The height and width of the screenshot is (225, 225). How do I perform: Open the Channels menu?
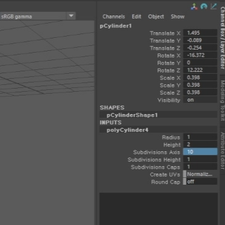tap(113, 17)
